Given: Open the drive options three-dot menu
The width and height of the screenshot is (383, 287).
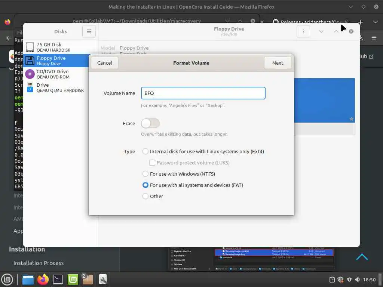Looking at the screenshot, I should click(x=303, y=31).
